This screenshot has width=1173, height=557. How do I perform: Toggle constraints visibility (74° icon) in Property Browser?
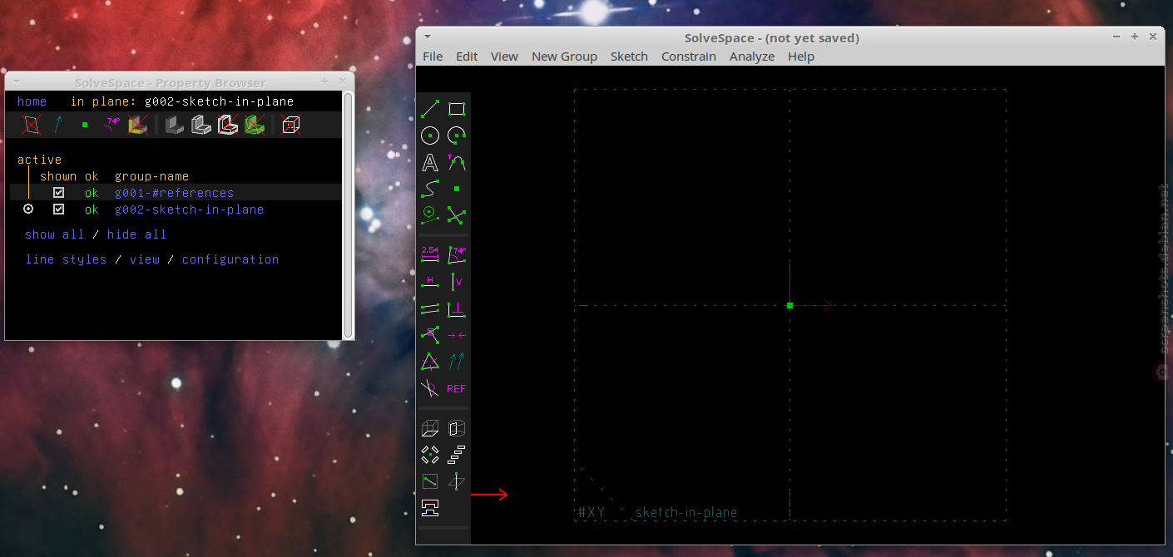click(111, 125)
